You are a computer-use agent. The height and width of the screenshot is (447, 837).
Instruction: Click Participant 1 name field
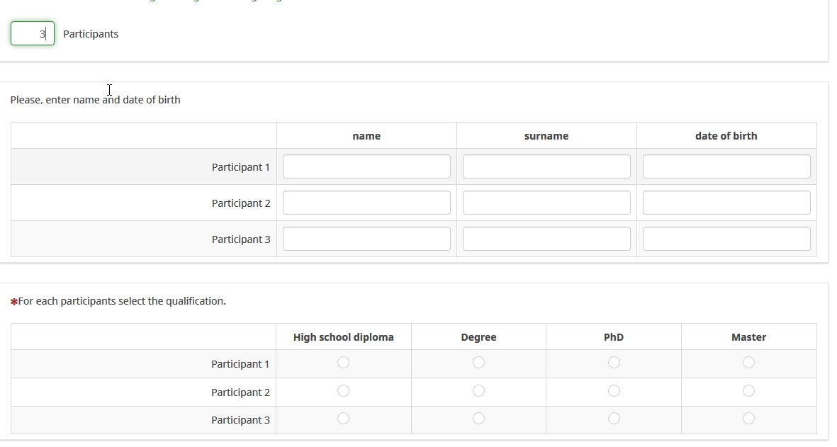point(366,166)
